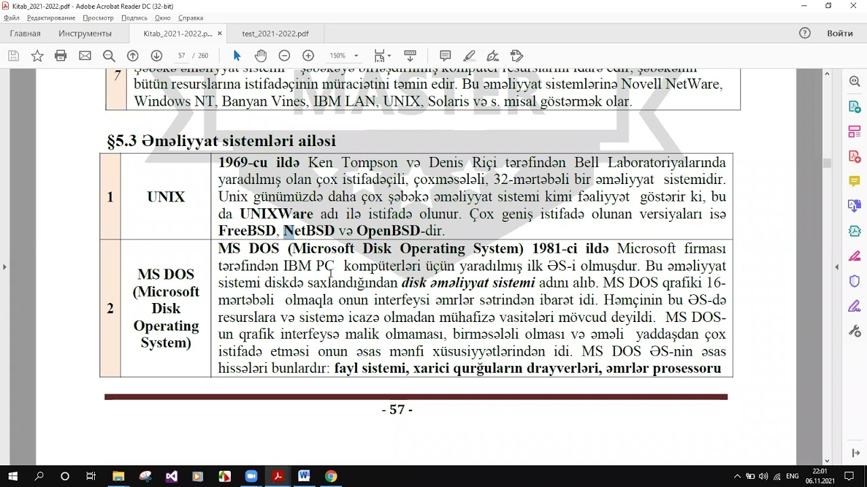867x487 pixels.
Task: Switch to the Главная tab
Action: point(25,33)
